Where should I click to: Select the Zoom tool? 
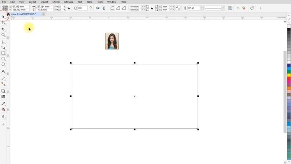pos(3,35)
